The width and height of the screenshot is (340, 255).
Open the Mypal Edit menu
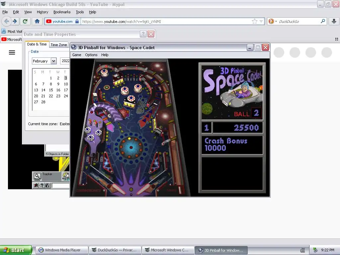(16, 12)
